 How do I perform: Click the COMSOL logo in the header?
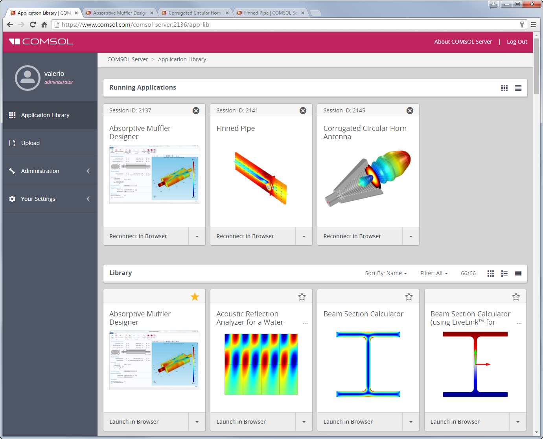[x=41, y=42]
